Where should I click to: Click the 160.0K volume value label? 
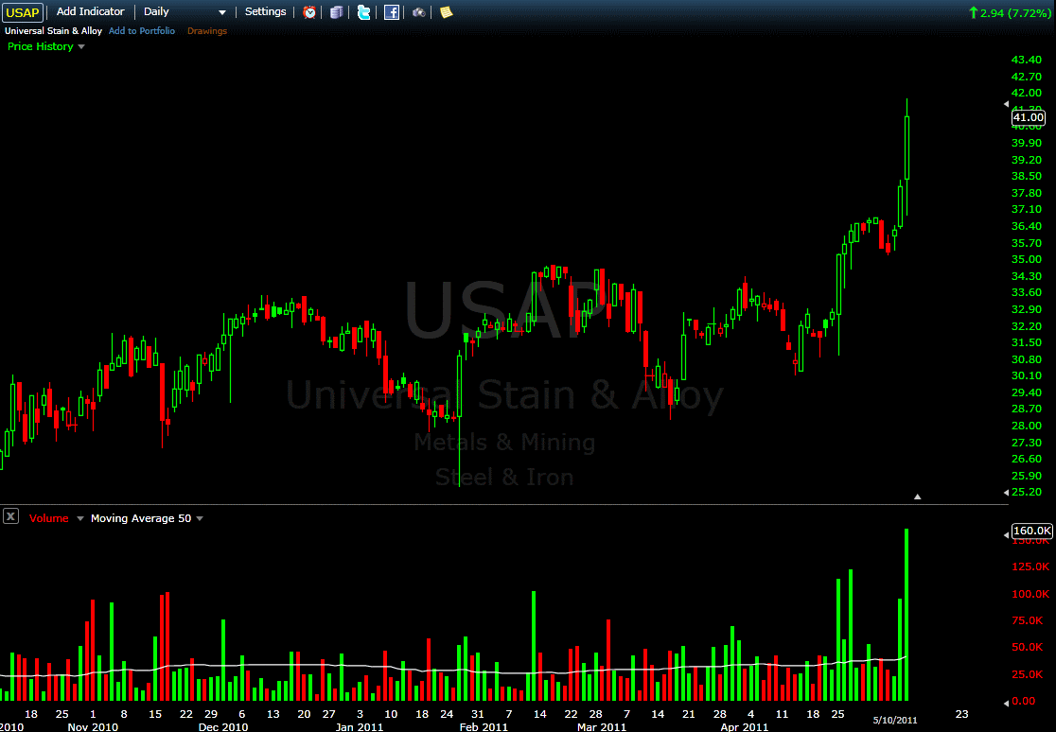(1032, 531)
